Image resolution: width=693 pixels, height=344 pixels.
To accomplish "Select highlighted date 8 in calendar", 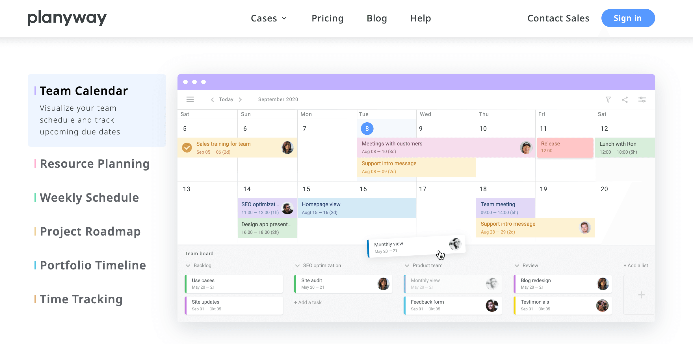I will (x=367, y=129).
